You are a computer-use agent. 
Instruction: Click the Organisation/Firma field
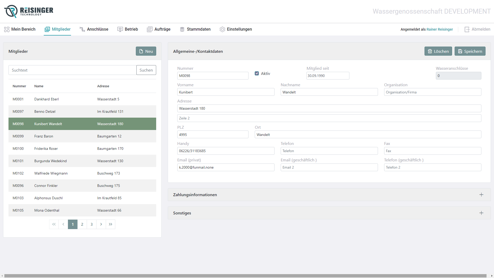(433, 92)
